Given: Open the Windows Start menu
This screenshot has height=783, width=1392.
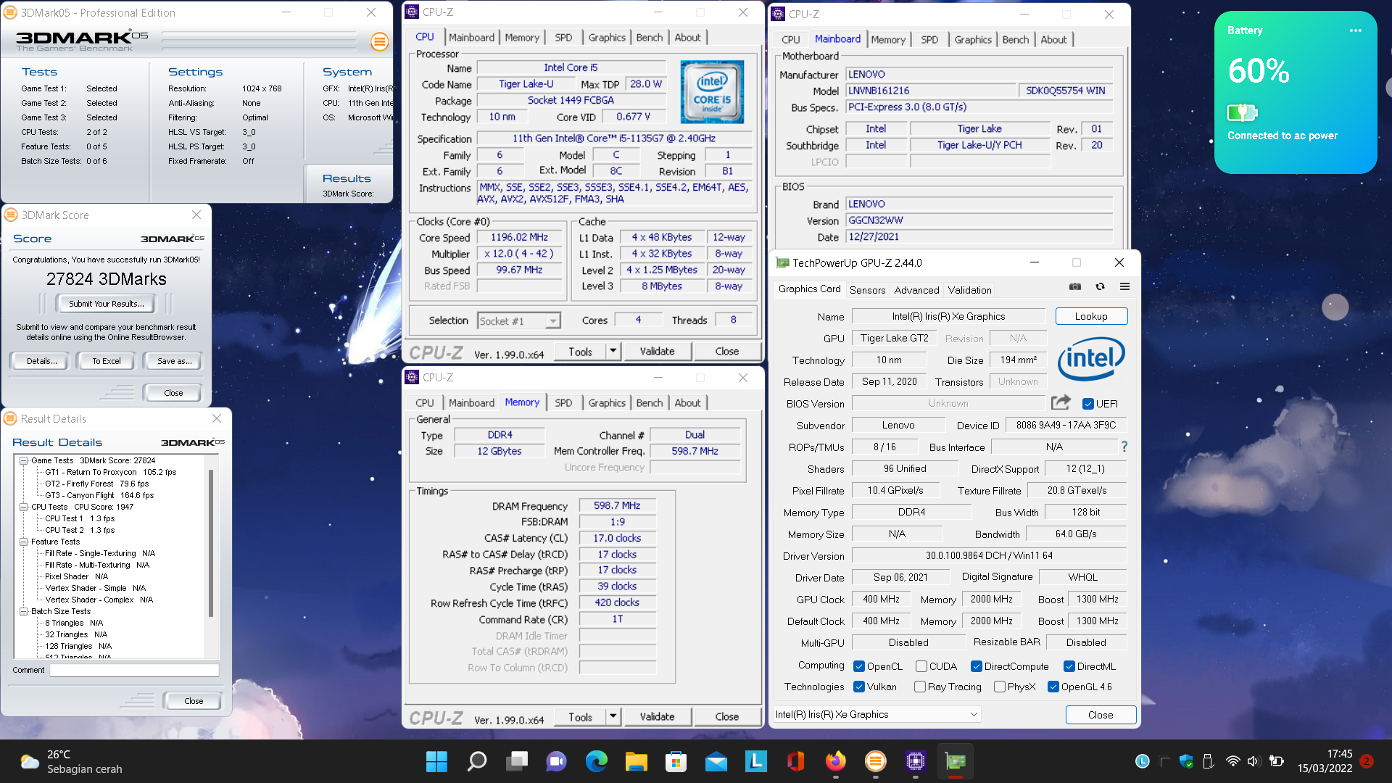Looking at the screenshot, I should 436,761.
